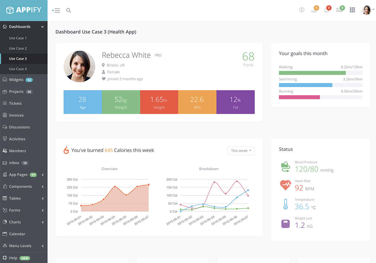Click the info icon in the top bar

pyautogui.click(x=302, y=10)
